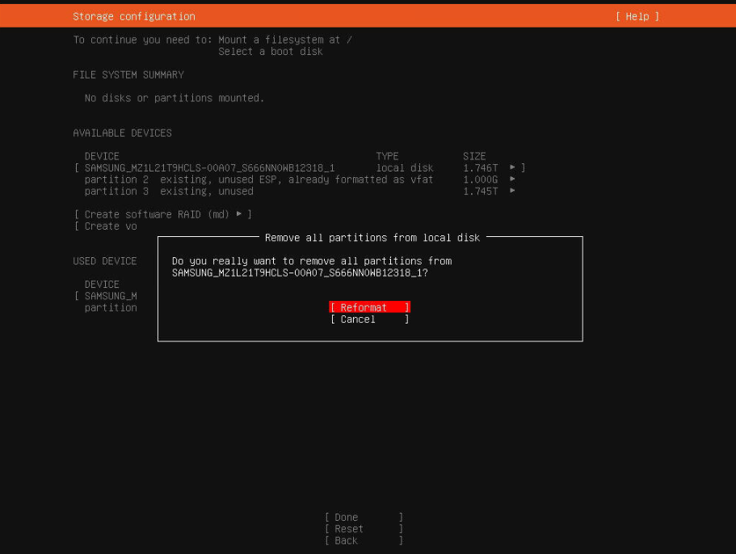Open arrow menu on SAMSUNG local disk row
Viewport: 736px width, 554px height.
point(513,167)
